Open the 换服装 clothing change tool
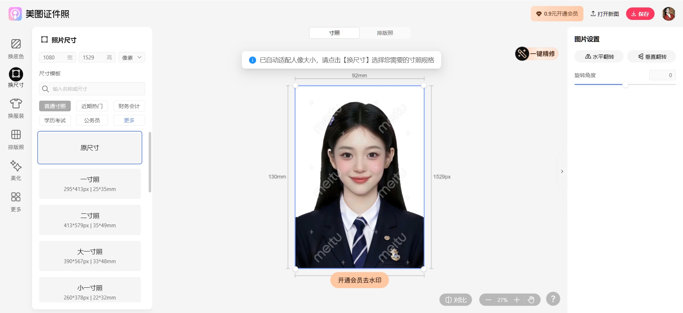 pos(16,108)
